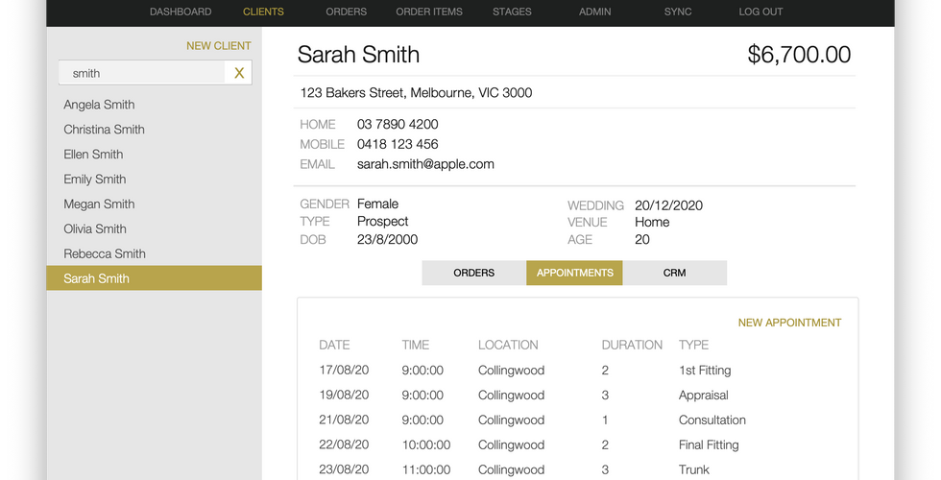The width and height of the screenshot is (941, 480).
Task: Open the Admin section
Action: [594, 12]
